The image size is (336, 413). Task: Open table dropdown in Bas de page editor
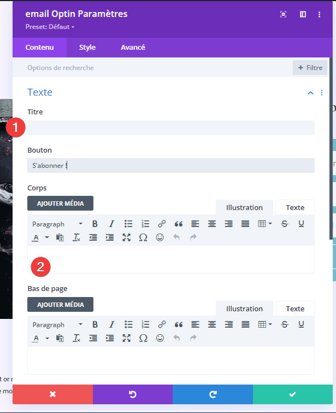[264, 324]
